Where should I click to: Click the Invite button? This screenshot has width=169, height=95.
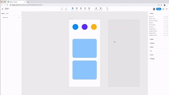pyautogui.click(x=159, y=9)
